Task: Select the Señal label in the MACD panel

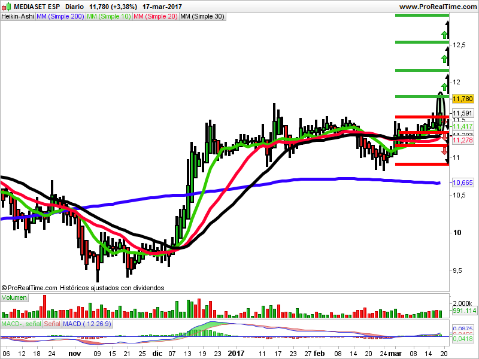Action: [52, 324]
